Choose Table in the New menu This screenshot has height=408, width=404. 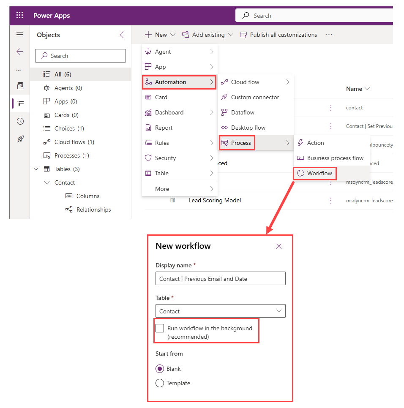(x=179, y=173)
